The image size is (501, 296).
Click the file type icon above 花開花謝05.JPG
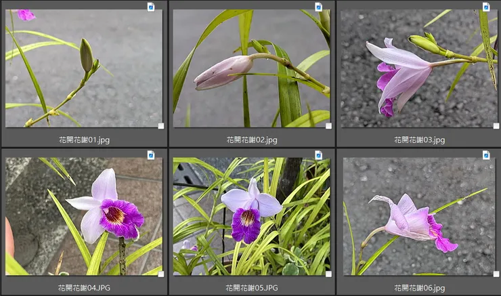[x=319, y=155]
